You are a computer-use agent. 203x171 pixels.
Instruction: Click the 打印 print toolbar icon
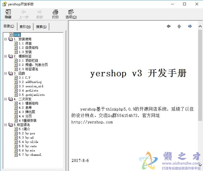55,14
